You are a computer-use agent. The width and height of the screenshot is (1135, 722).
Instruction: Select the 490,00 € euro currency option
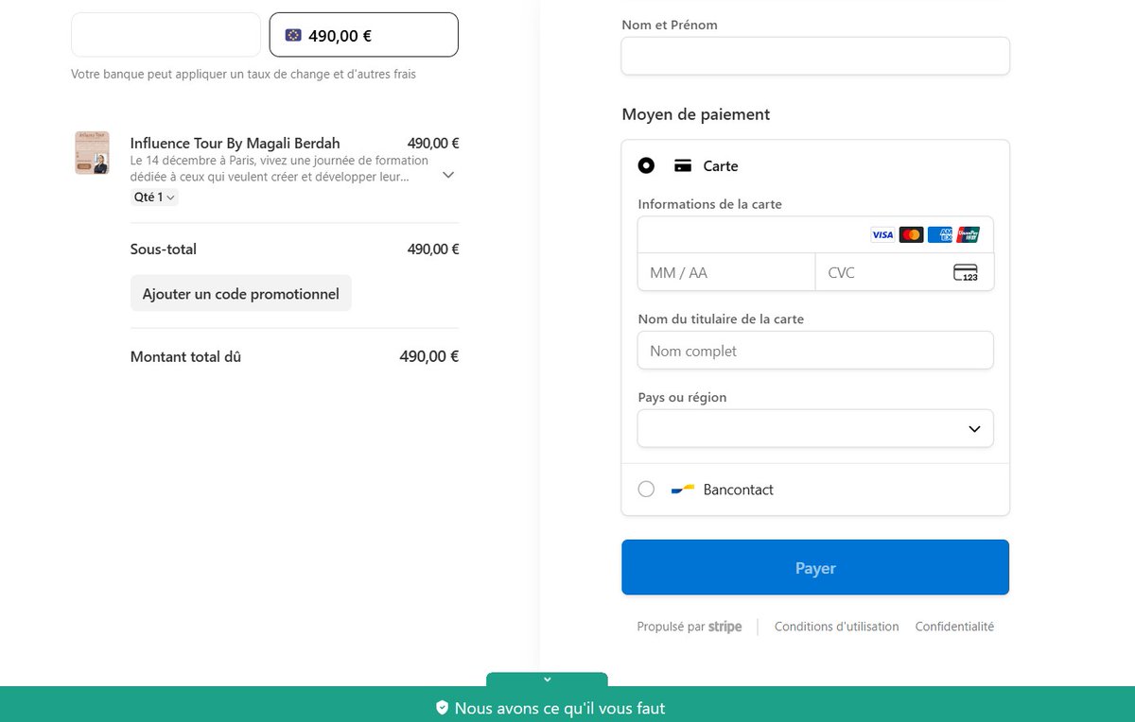(x=364, y=35)
